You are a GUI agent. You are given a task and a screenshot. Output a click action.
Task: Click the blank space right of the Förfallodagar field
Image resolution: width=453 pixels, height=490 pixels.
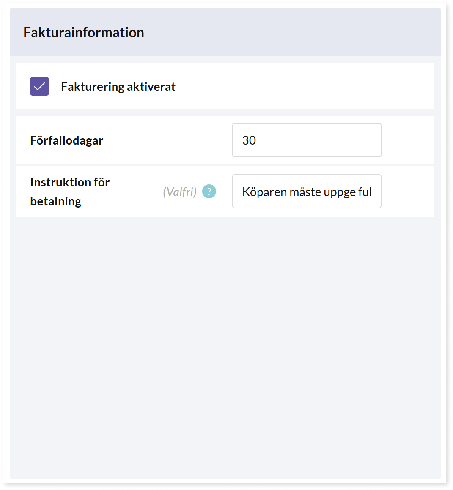tap(408, 140)
